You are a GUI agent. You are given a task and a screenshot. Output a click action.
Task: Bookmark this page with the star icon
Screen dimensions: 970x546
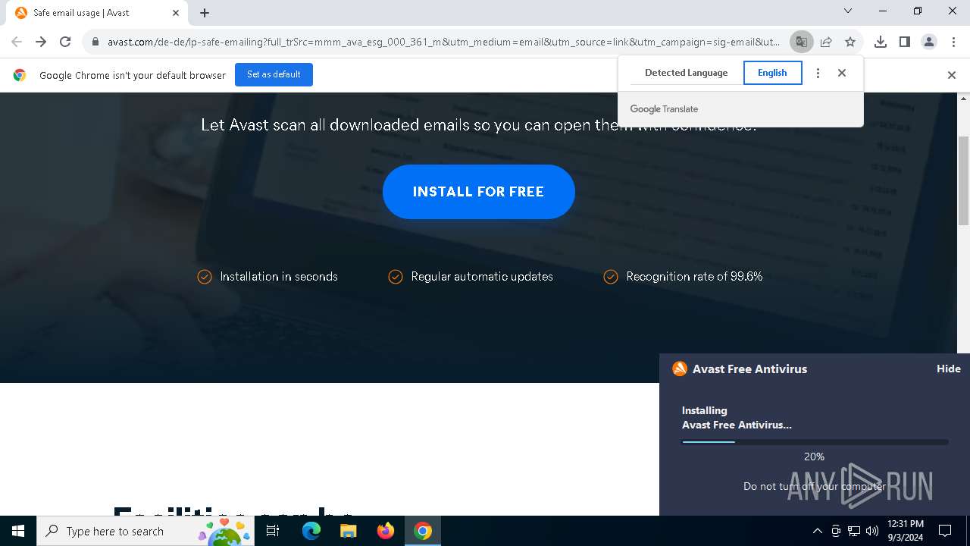[850, 42]
